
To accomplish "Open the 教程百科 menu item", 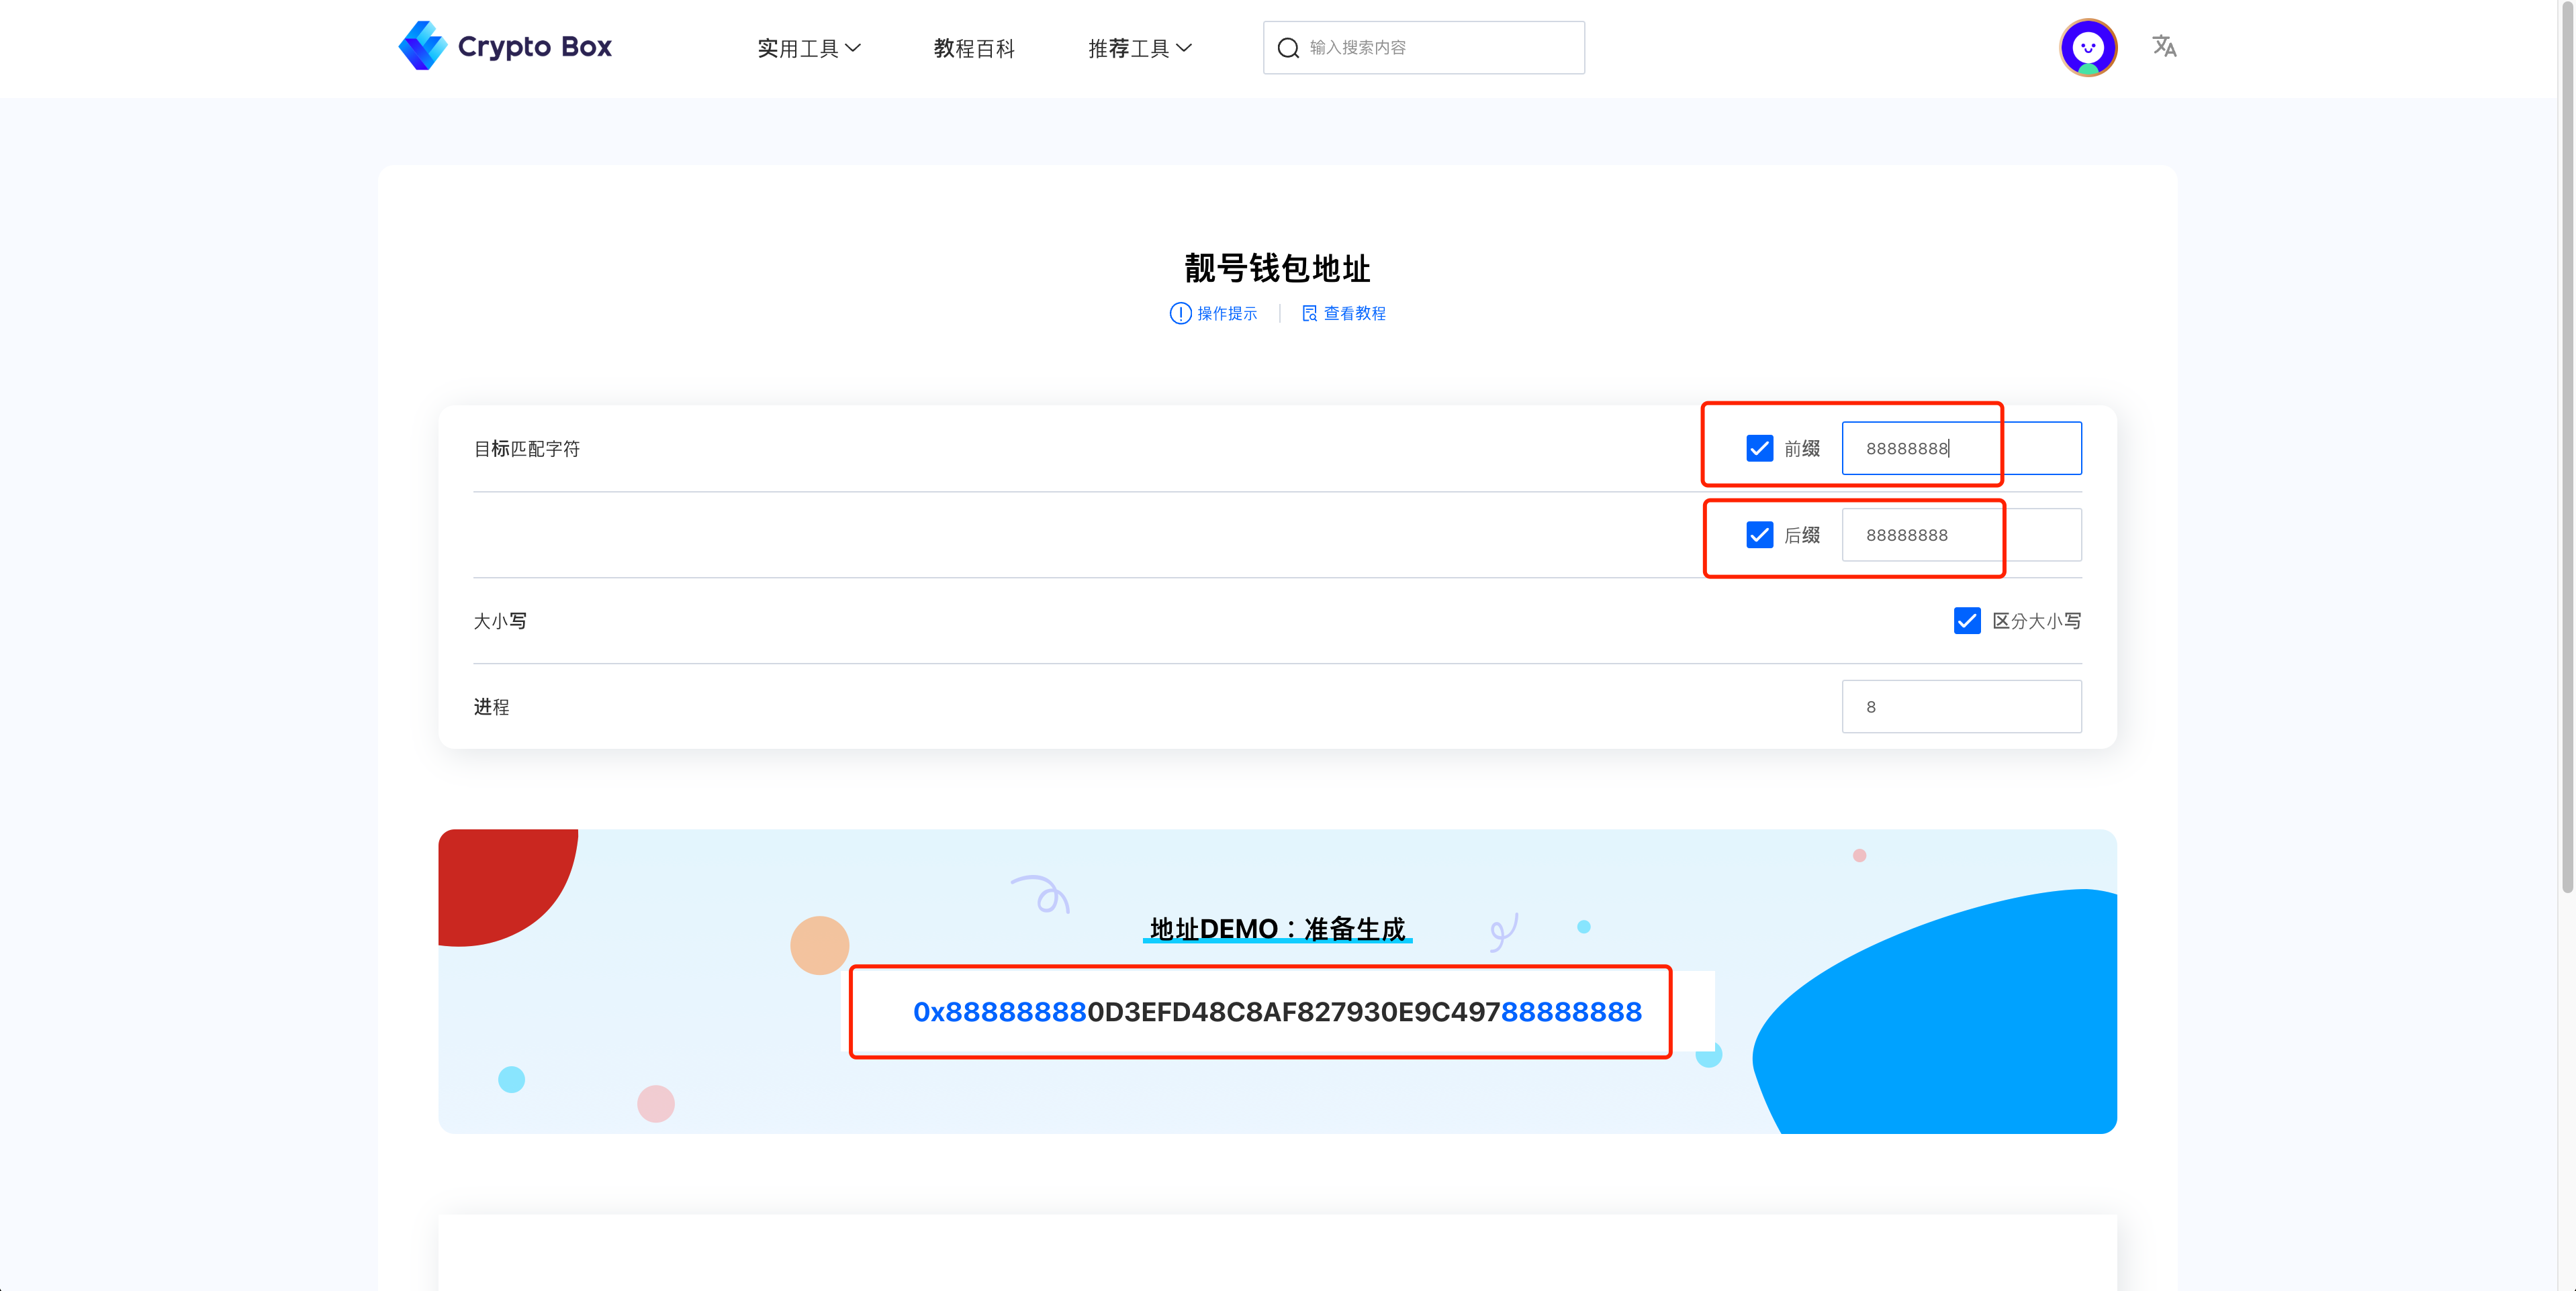I will 974,48.
